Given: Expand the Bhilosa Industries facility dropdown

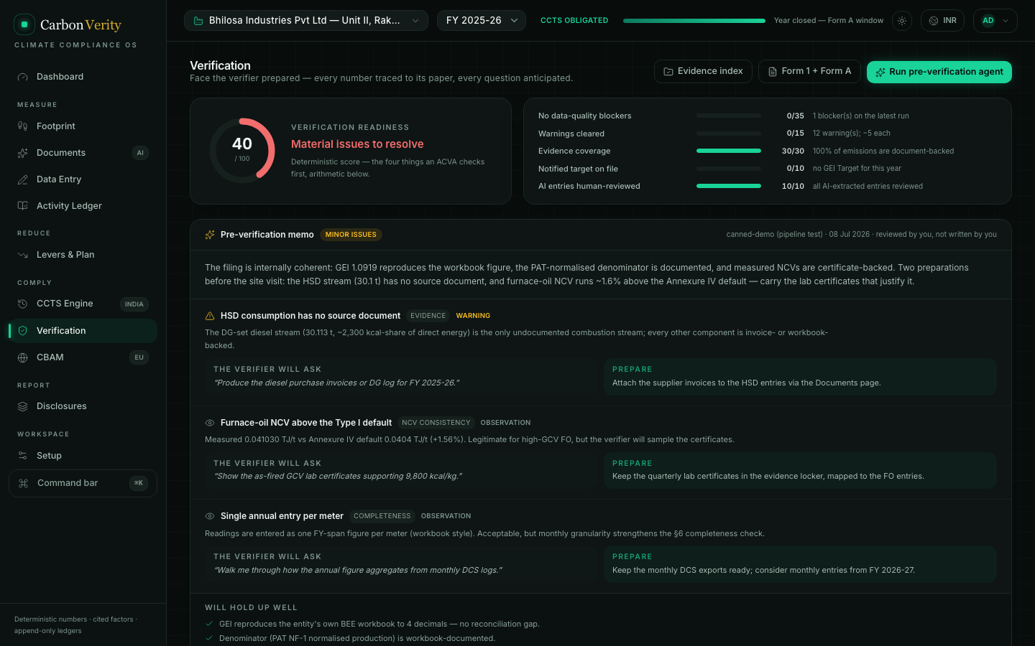Looking at the screenshot, I should (306, 21).
